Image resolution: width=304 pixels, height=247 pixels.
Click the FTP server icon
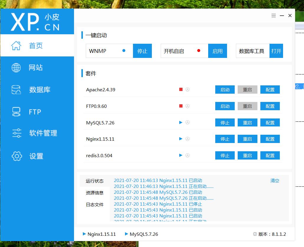tap(16, 112)
